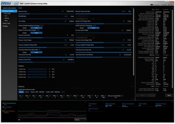Click the info icon next to Core Voltage

point(66,21)
